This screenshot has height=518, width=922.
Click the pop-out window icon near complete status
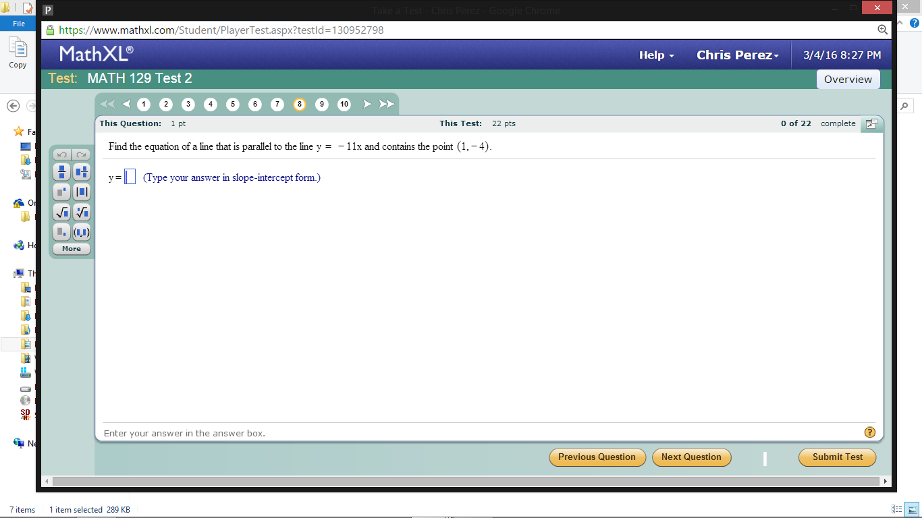871,124
